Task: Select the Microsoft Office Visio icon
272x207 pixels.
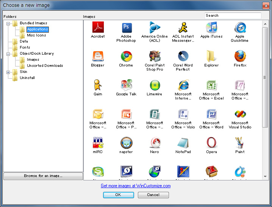Action: point(183,114)
